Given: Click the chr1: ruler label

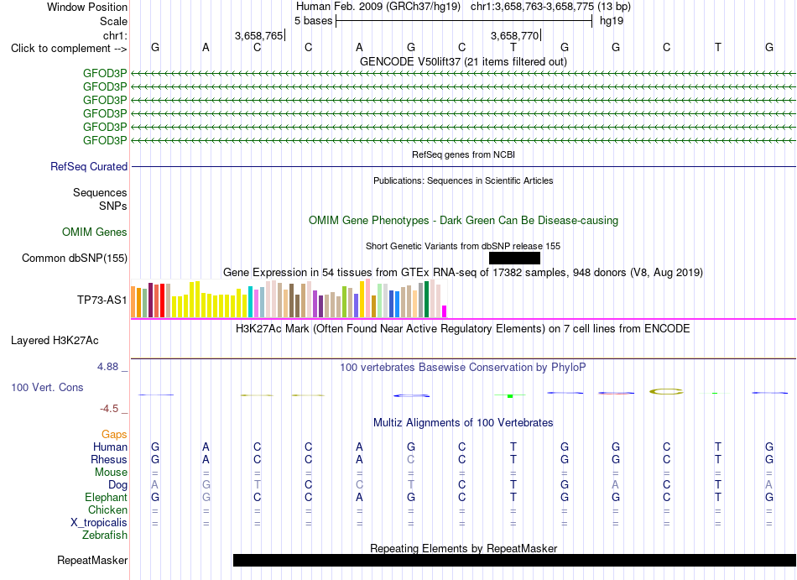Looking at the screenshot, I should click(116, 35).
